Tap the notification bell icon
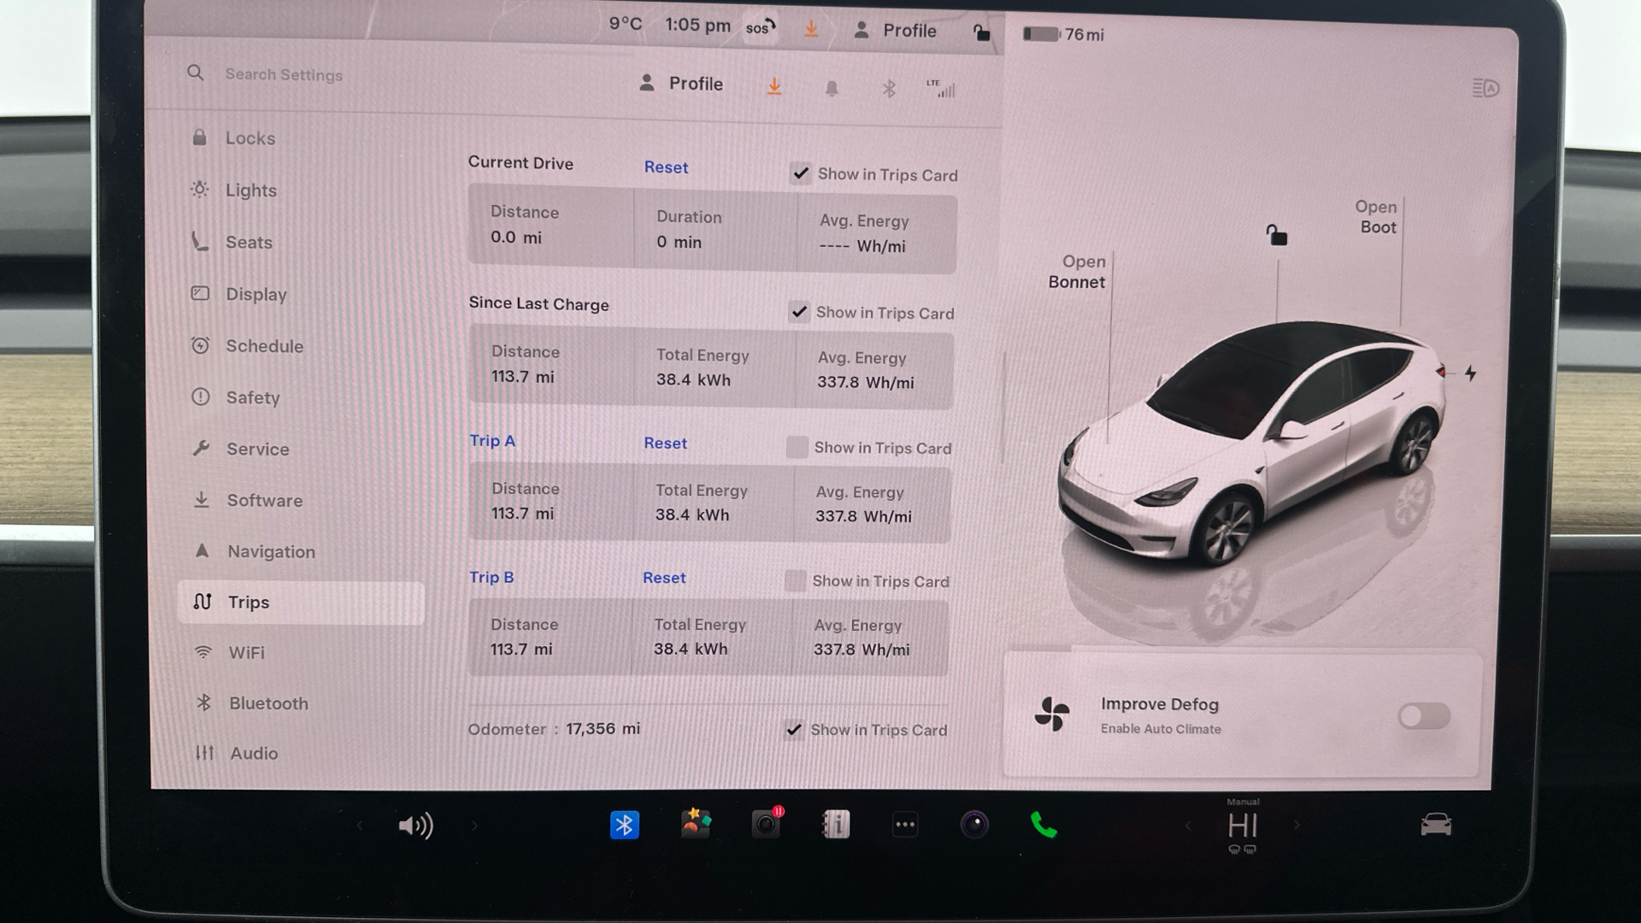Screen dimensions: 1641x923 tap(831, 89)
